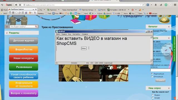Open Котировки USD quotes widget
The height and width of the screenshot is (100, 178).
pyautogui.click(x=117, y=10)
